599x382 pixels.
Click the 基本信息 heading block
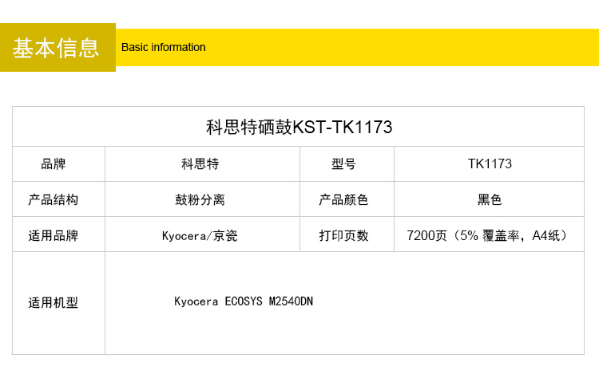click(x=57, y=48)
